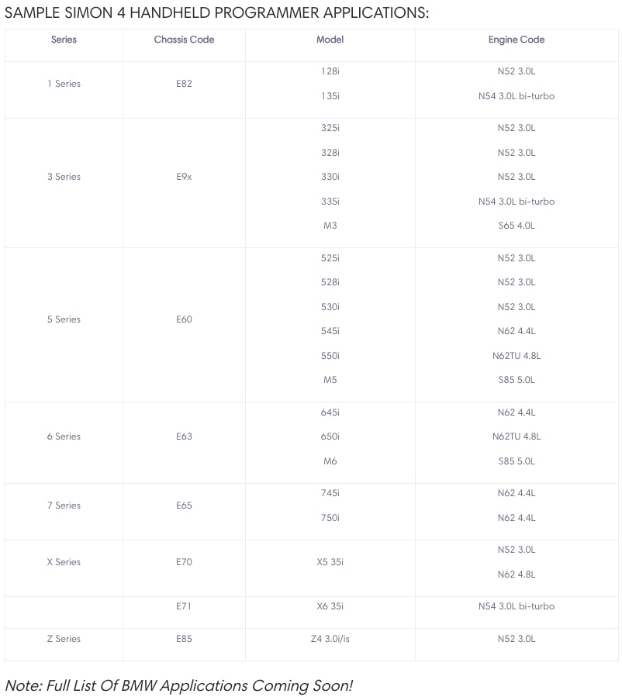Select the M3 model entry
Viewport: 622px width, 697px height.
tap(330, 226)
